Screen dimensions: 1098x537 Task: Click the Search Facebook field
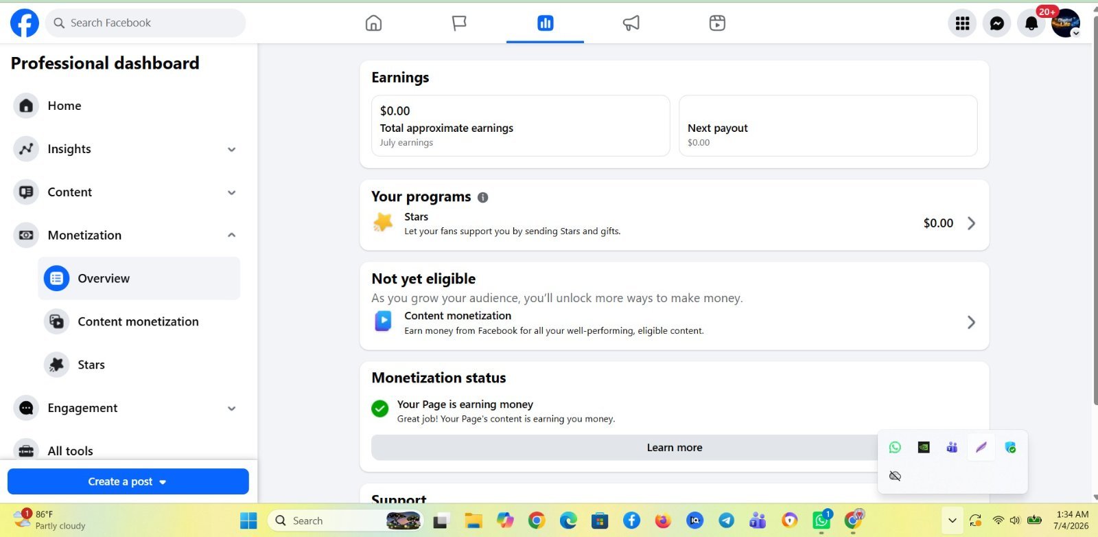point(145,23)
